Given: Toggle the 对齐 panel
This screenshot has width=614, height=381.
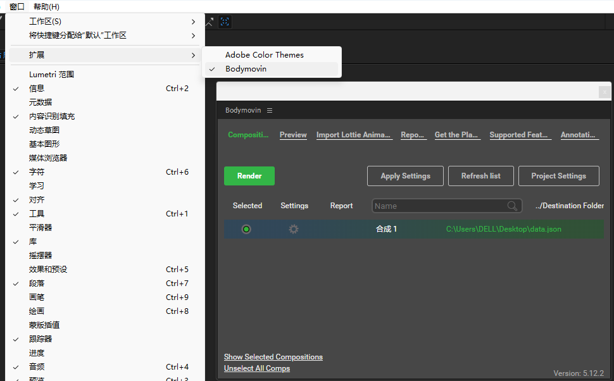Looking at the screenshot, I should coord(105,200).
